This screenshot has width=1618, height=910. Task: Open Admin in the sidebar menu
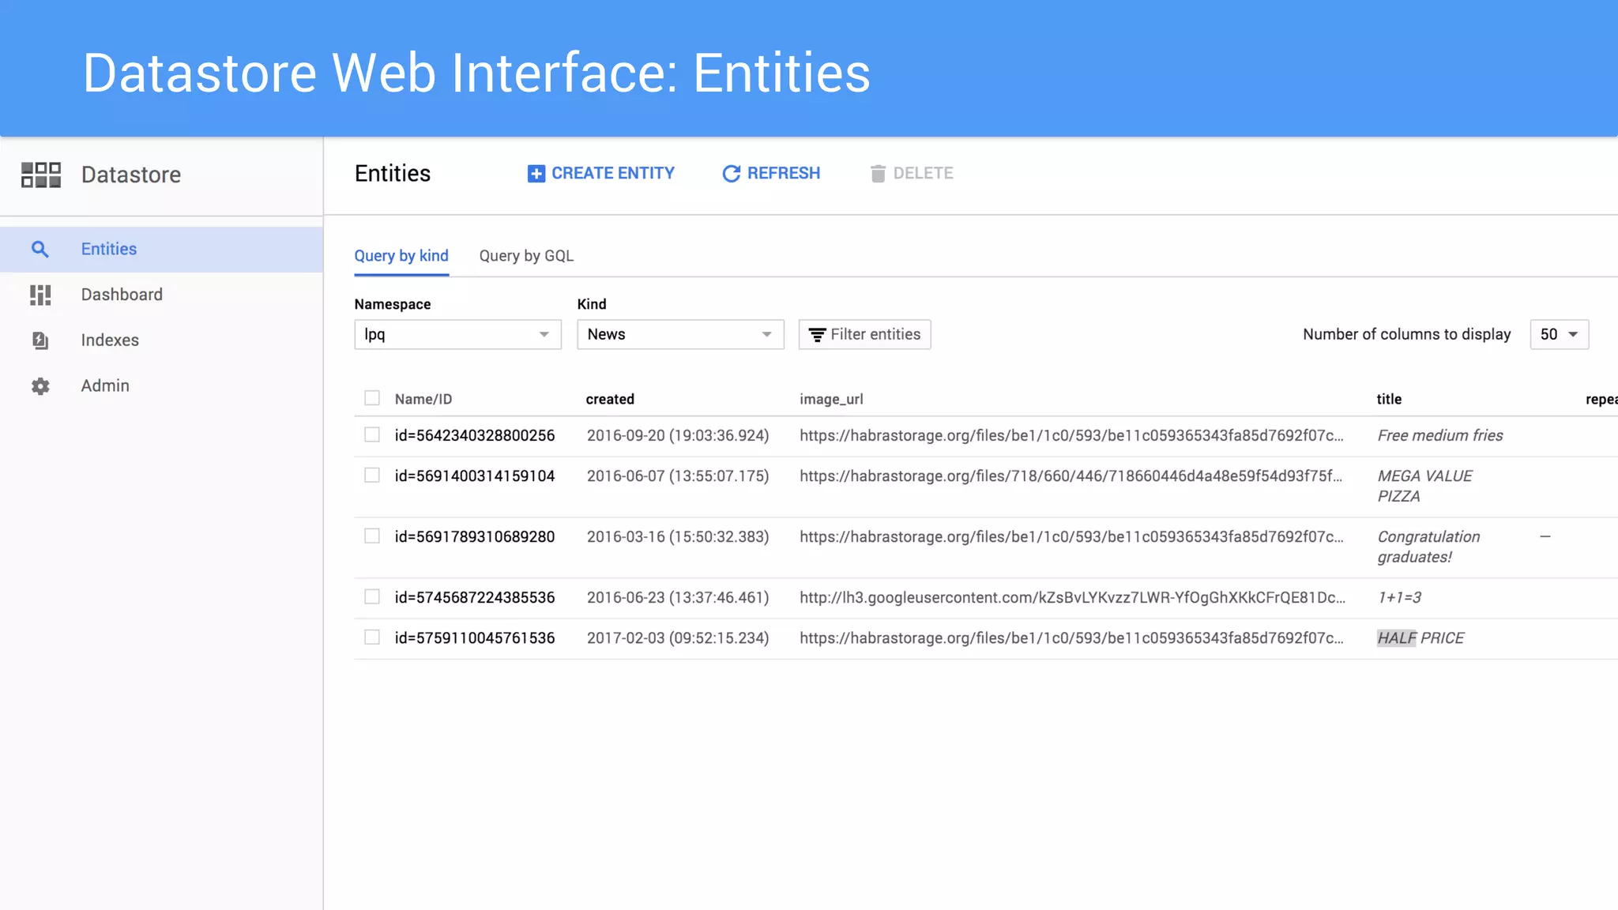point(161,386)
